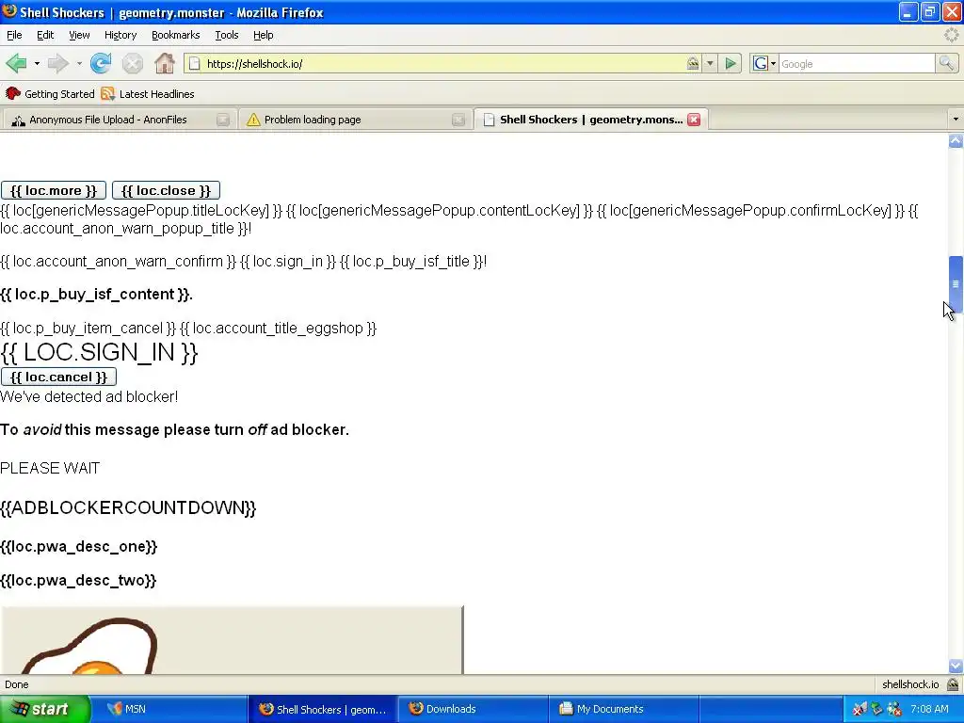
Task: Click the scrollbar down arrow
Action: 956,666
